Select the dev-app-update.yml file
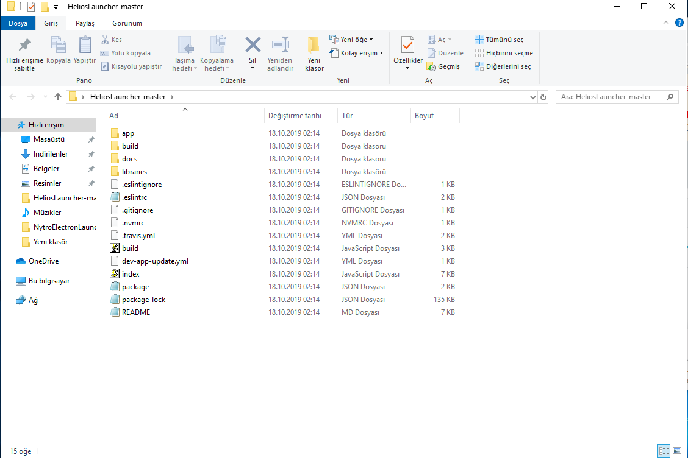Image resolution: width=688 pixels, height=458 pixels. pyautogui.click(x=155, y=261)
